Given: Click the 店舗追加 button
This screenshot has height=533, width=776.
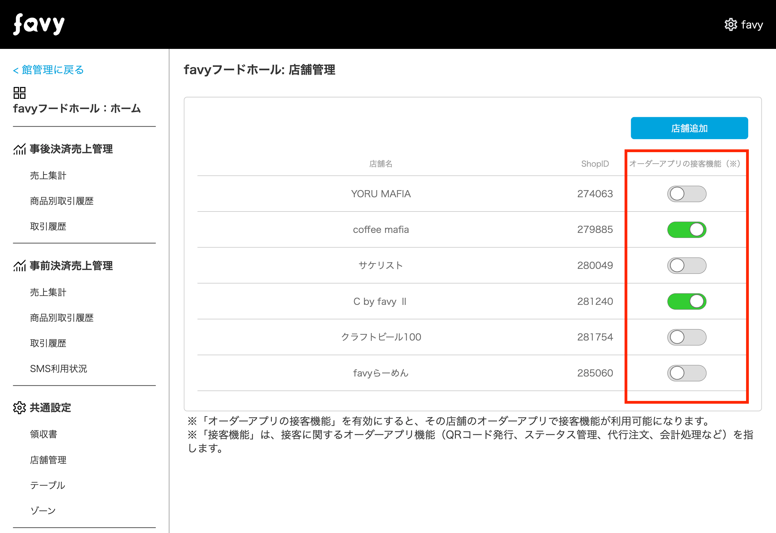Looking at the screenshot, I should click(689, 128).
